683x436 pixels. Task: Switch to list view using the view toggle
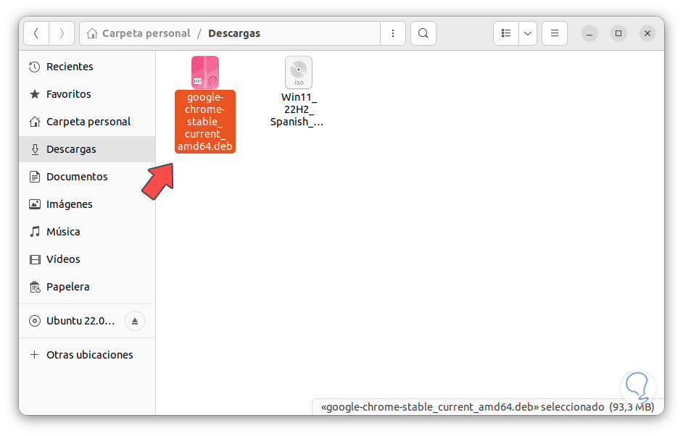(x=506, y=33)
